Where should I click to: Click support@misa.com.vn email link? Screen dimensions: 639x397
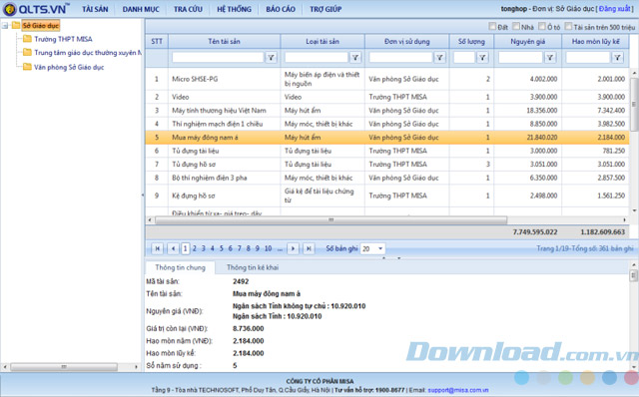pyautogui.click(x=457, y=390)
